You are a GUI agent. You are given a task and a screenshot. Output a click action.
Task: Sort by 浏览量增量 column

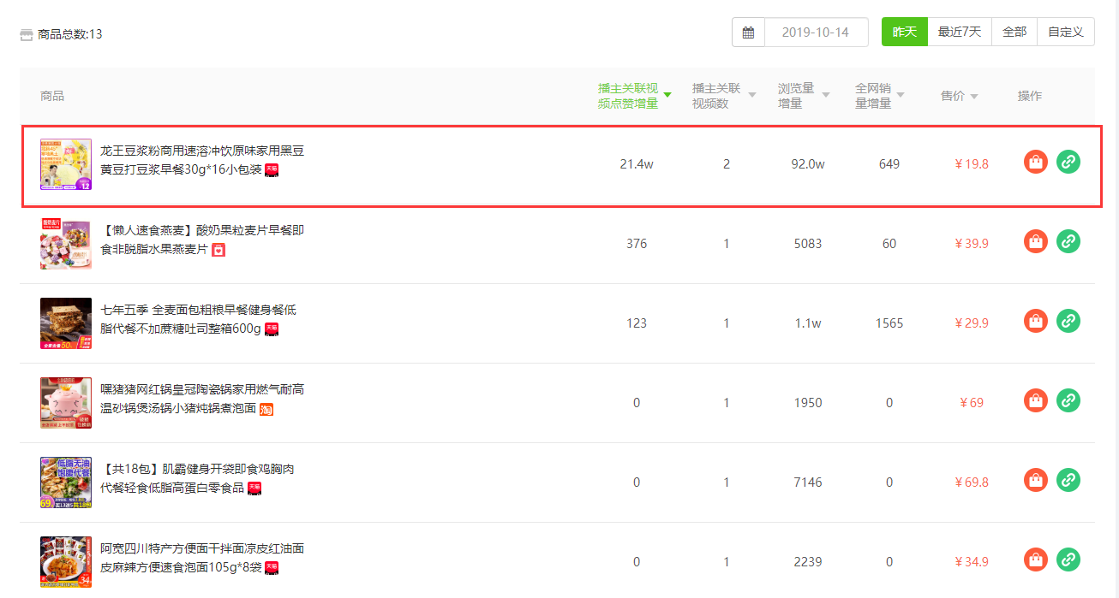tap(803, 96)
